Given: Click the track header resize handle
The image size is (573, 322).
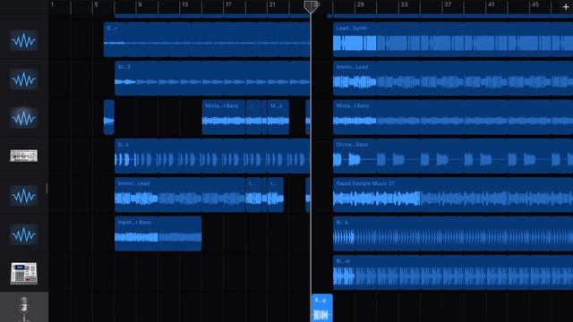Looking at the screenshot, I should click(x=47, y=189).
